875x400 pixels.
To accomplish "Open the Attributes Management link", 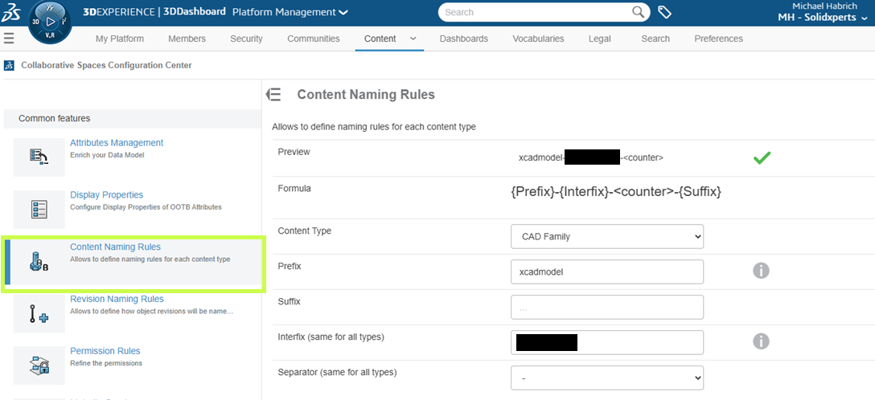I will tap(117, 143).
